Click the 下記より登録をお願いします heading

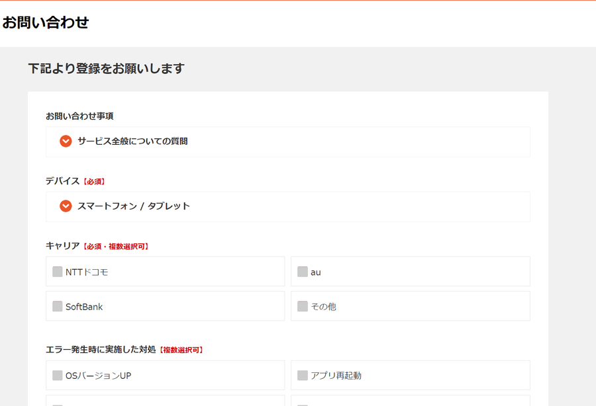[107, 69]
